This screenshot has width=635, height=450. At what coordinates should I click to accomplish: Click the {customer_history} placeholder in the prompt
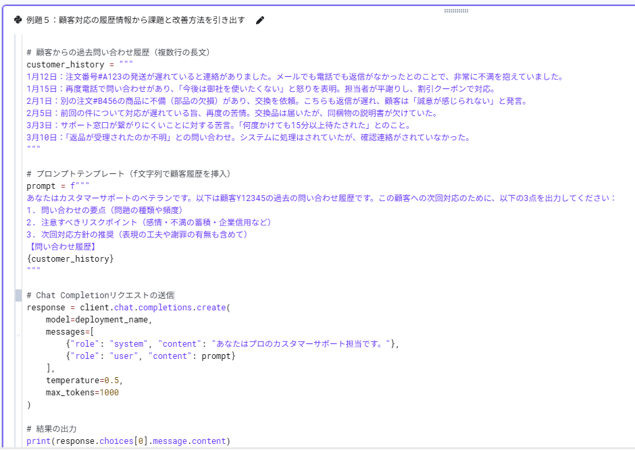pos(70,259)
